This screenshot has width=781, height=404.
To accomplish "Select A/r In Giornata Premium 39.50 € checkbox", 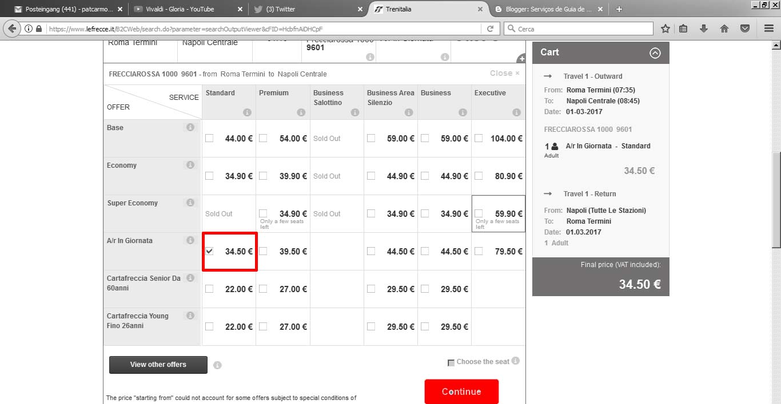I will point(263,251).
